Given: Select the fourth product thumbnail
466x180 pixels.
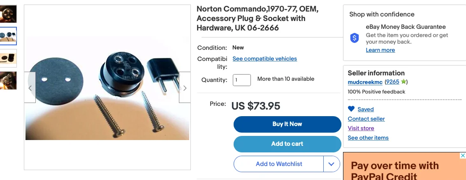Looking at the screenshot, I should pos(8,80).
